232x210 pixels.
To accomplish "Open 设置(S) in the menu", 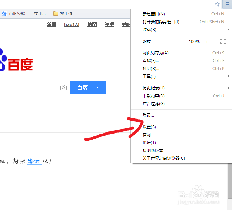I will pyautogui.click(x=181, y=127).
